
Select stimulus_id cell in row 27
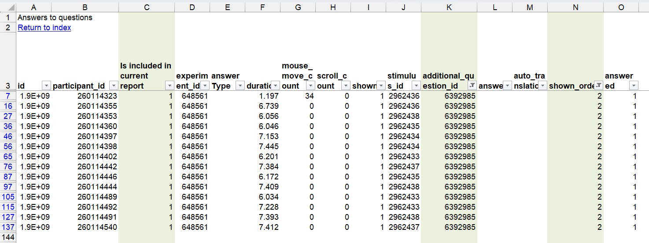(403, 116)
